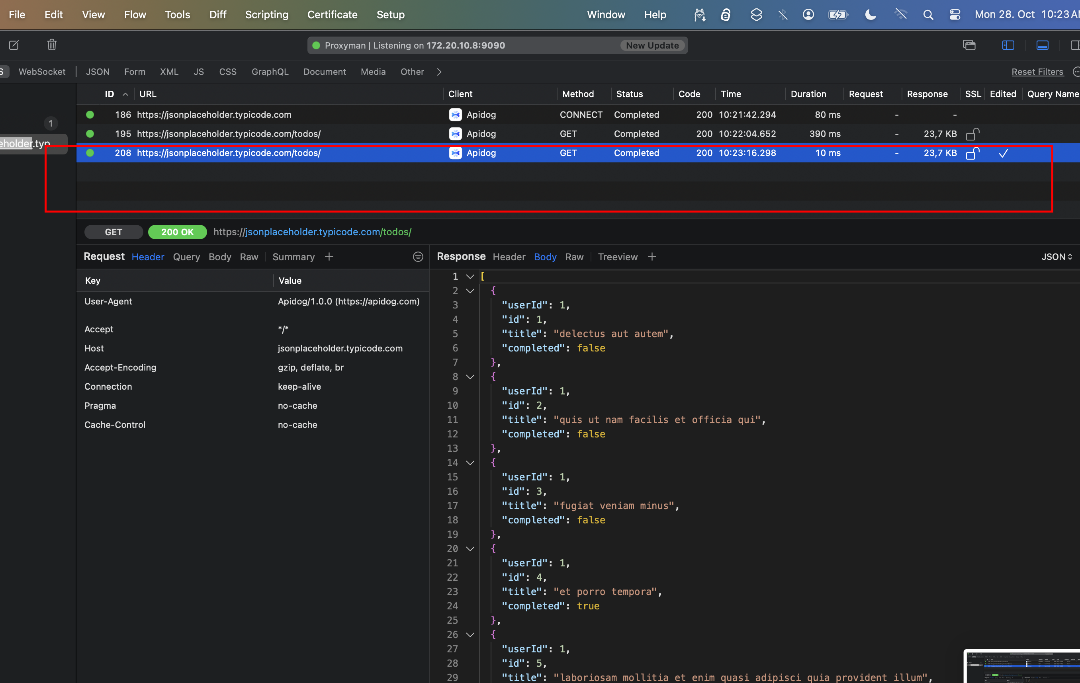This screenshot has width=1080, height=683.
Task: Open the Scripting menu
Action: [266, 15]
